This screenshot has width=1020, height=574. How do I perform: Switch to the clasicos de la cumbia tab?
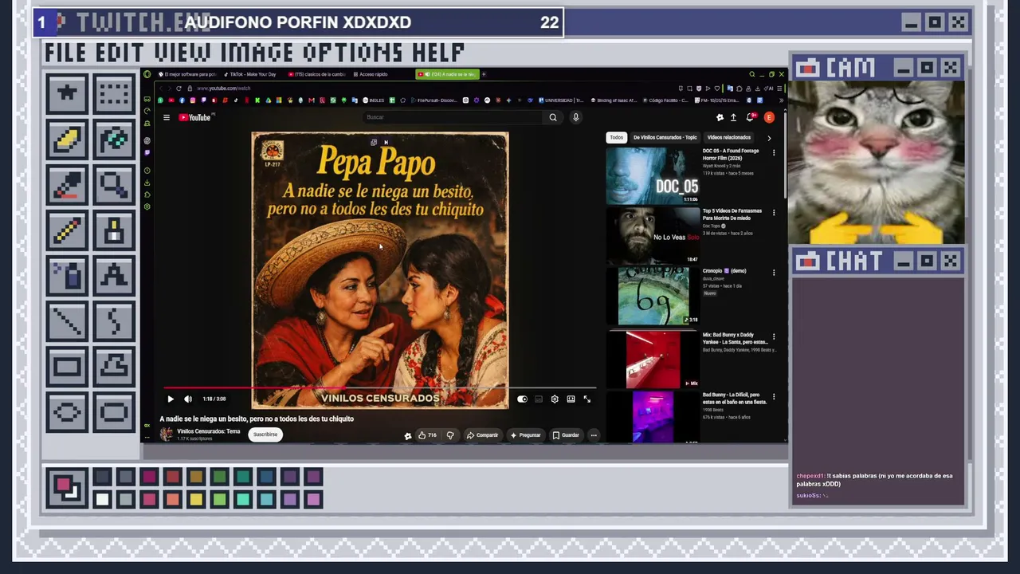pyautogui.click(x=317, y=74)
